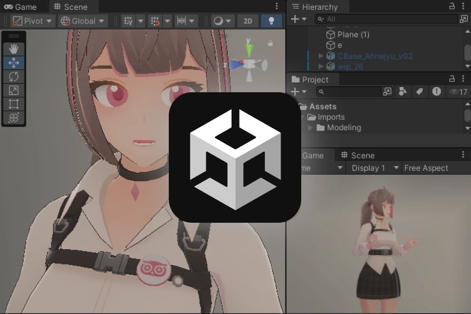Expand the Modeling folder
The height and width of the screenshot is (314, 471).
coord(311,128)
